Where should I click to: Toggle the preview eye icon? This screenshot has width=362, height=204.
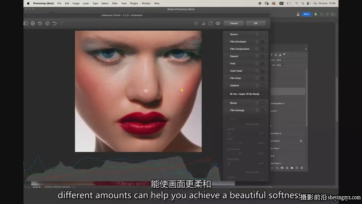218,24
